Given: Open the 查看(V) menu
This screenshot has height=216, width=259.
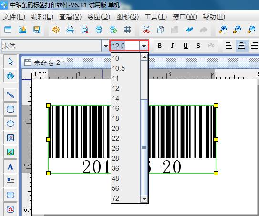Looking at the screenshot, I should (71, 17).
